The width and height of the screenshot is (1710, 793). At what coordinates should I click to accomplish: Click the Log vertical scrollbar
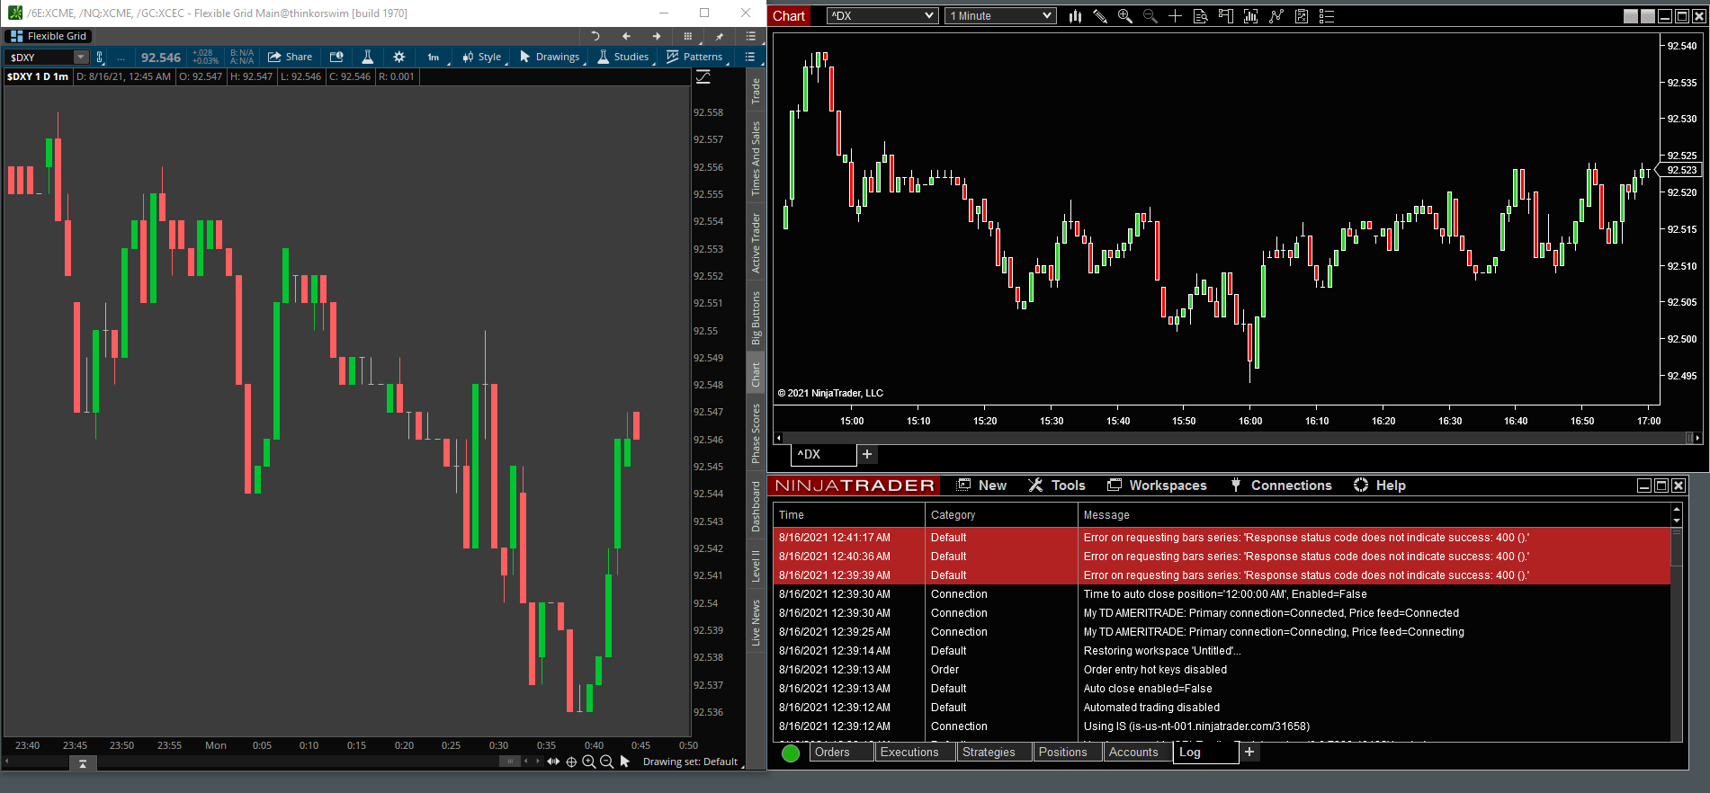point(1677,634)
